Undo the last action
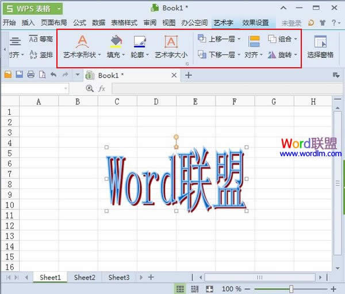 point(53,75)
